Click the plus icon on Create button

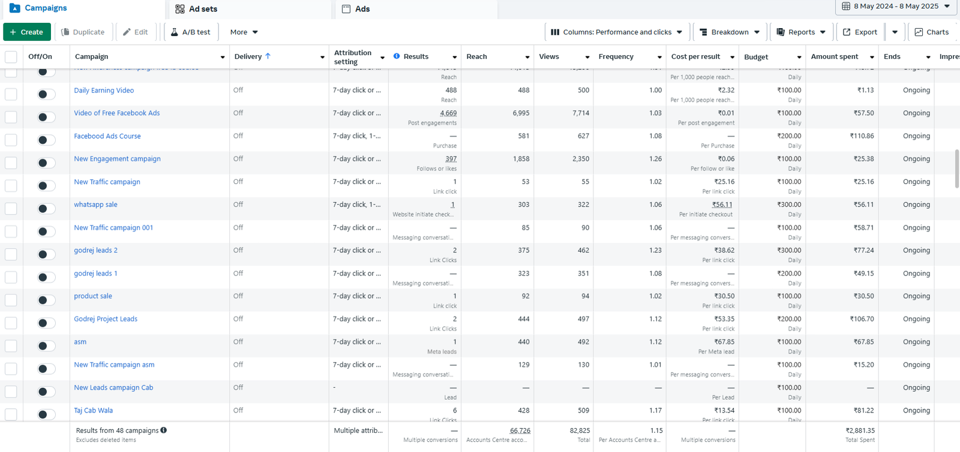(13, 32)
